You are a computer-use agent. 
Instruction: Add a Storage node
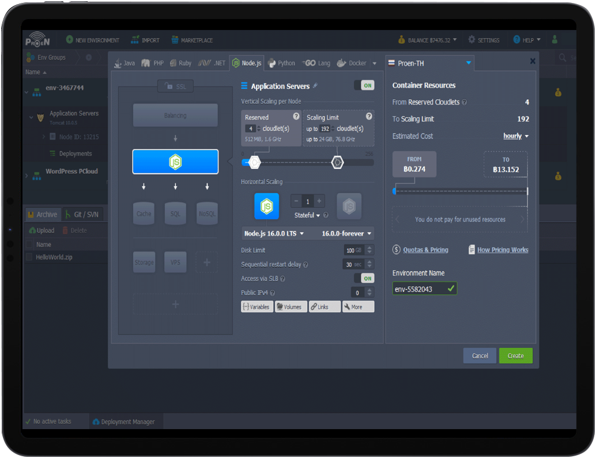coord(144,262)
